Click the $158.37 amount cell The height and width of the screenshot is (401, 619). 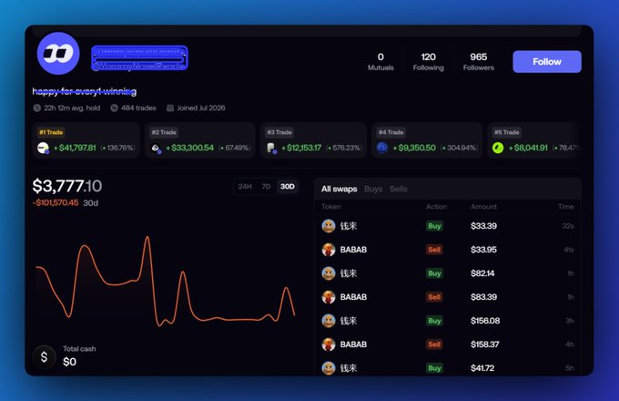click(x=485, y=344)
